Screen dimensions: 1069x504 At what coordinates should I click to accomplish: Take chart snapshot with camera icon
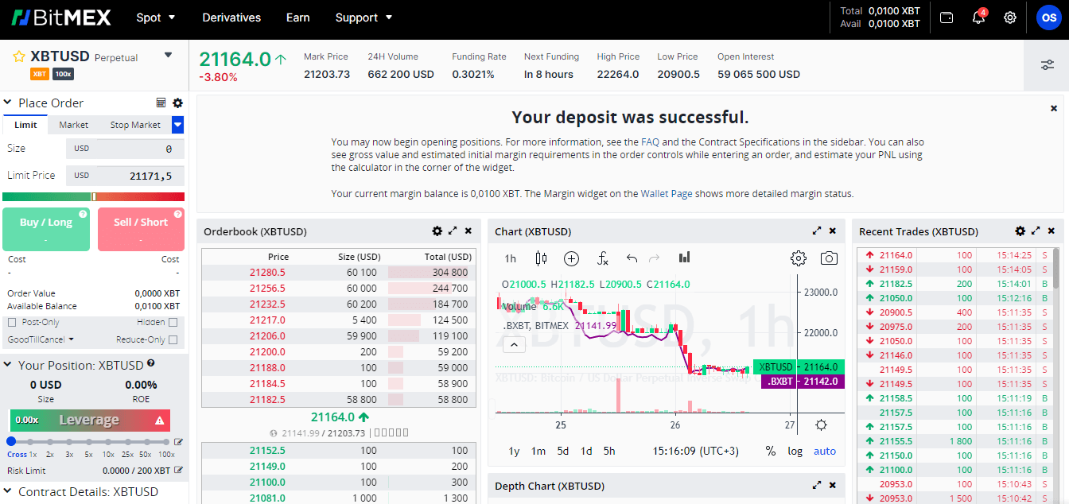coord(829,258)
